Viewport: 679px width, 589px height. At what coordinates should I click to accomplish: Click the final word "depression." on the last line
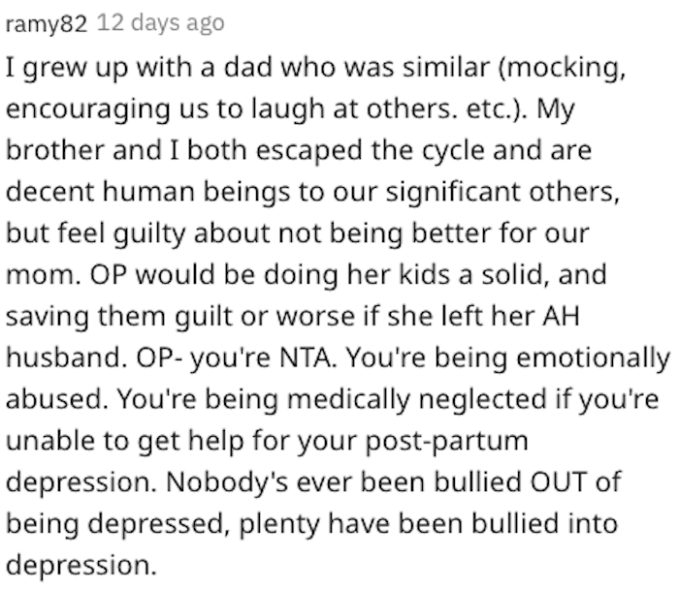(x=81, y=566)
